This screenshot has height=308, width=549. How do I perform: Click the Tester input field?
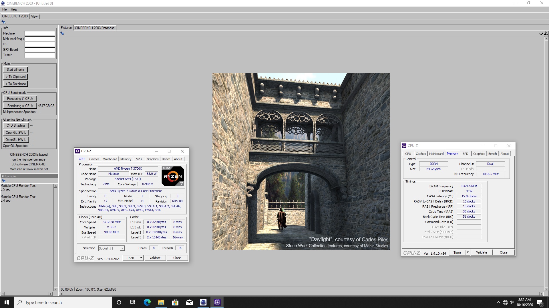click(40, 55)
